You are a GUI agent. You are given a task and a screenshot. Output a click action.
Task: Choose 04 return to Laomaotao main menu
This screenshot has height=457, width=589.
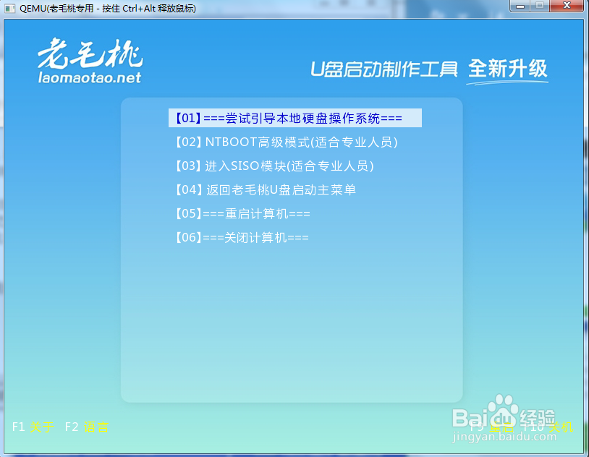266,189
